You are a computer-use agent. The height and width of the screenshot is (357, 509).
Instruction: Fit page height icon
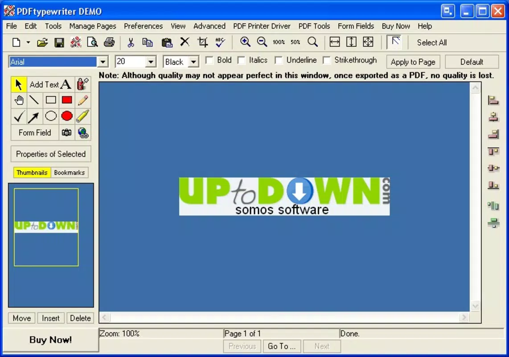click(x=351, y=42)
